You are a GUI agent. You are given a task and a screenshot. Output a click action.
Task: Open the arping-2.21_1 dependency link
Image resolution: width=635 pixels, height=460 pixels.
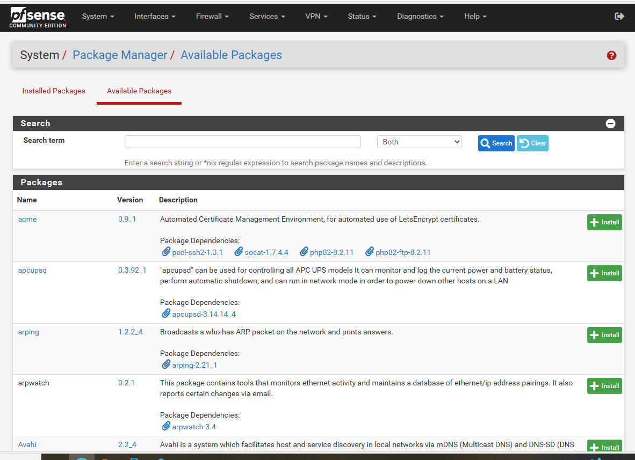[x=194, y=365]
